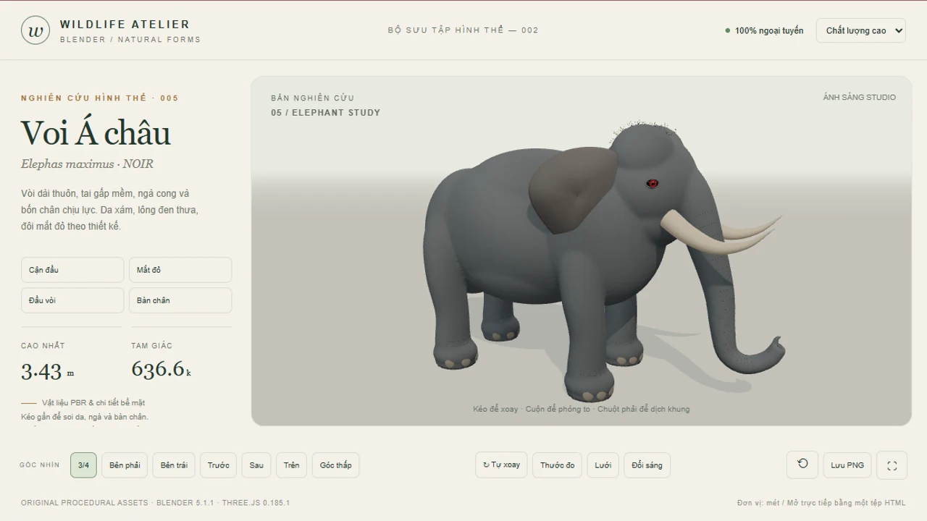
Task: Select the Trước front view
Action: (x=218, y=465)
